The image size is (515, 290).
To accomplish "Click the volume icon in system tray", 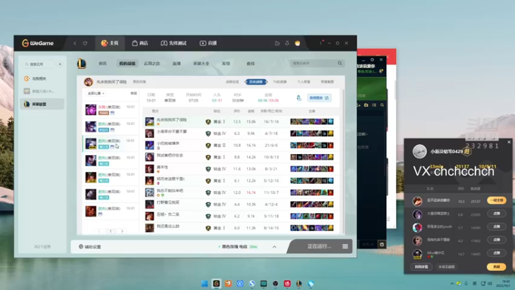I will pos(490,284).
